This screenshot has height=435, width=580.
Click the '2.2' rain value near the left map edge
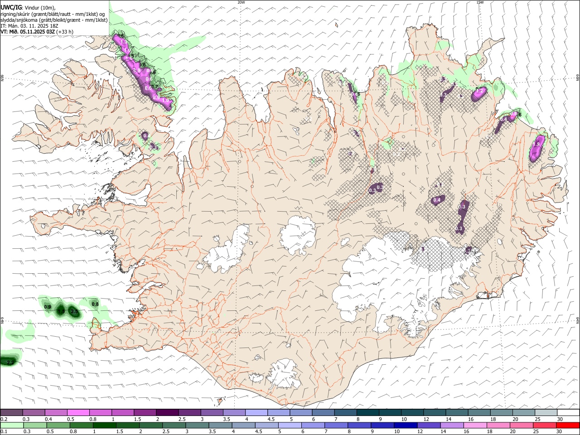[11, 362]
